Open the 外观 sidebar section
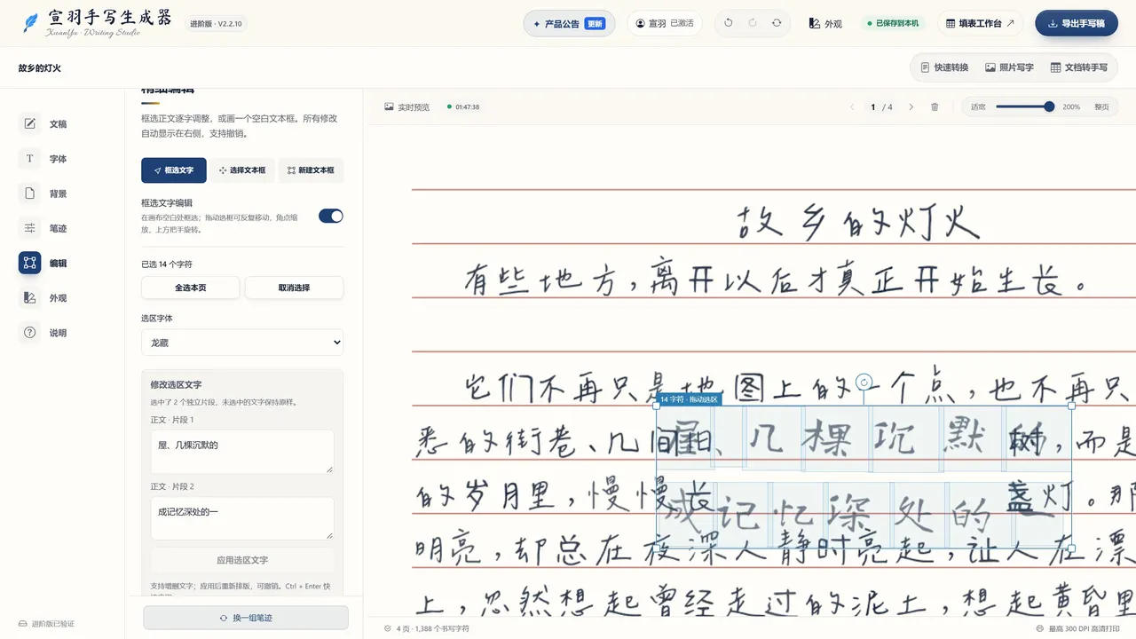This screenshot has height=639, width=1136. click(x=44, y=298)
